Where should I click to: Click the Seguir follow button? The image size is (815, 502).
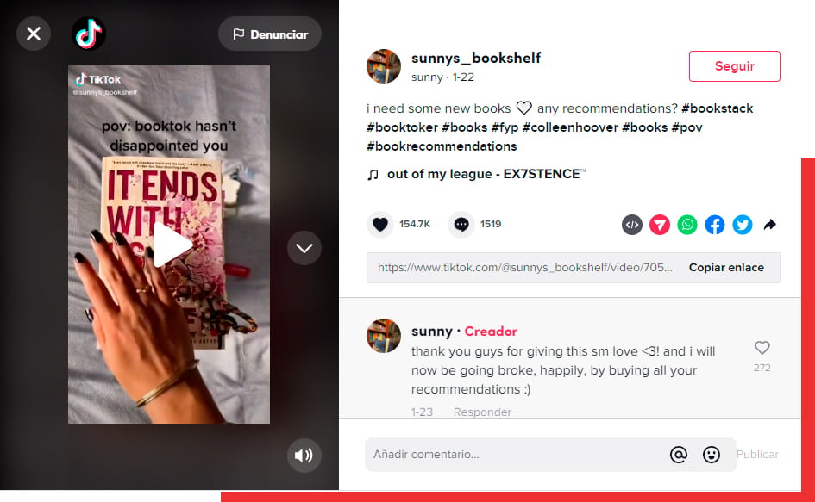735,66
